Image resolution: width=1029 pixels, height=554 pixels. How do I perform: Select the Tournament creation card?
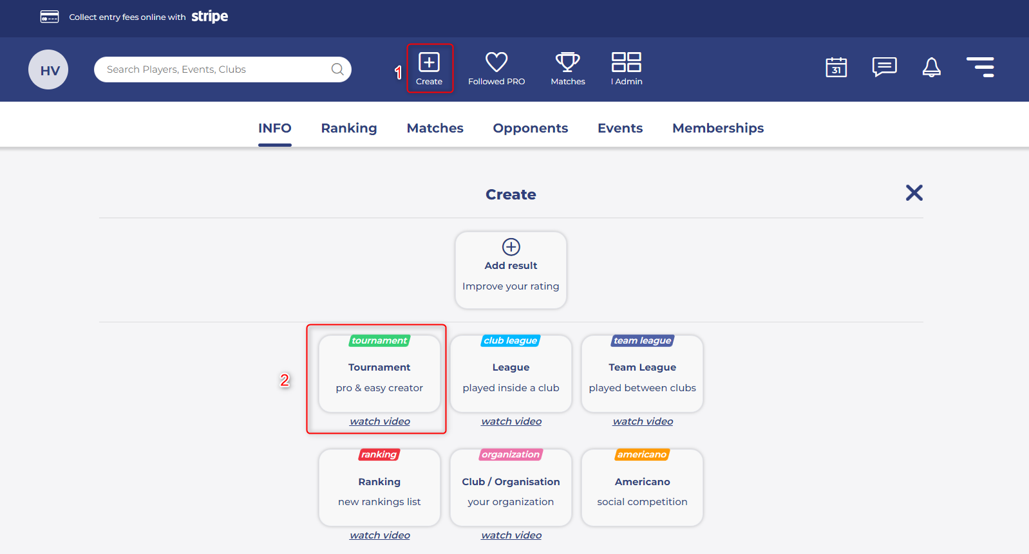coord(379,374)
